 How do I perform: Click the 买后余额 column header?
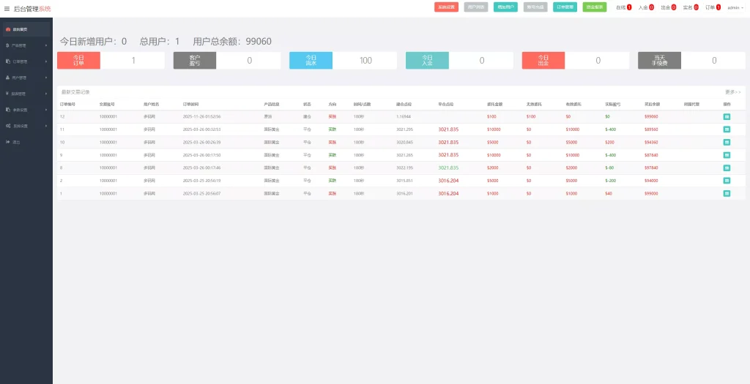652,104
